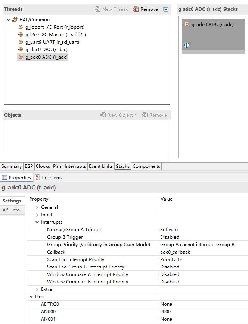This screenshot has height=324, width=248.
Task: Click the g_dac0 module icon
Action: 21,49
